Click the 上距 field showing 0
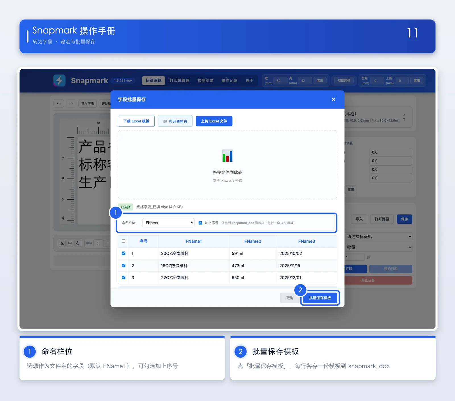Screen dimensions: 455x401 point(402,80)
